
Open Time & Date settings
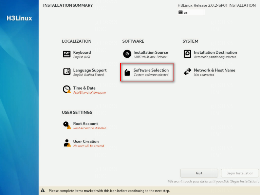84,88
